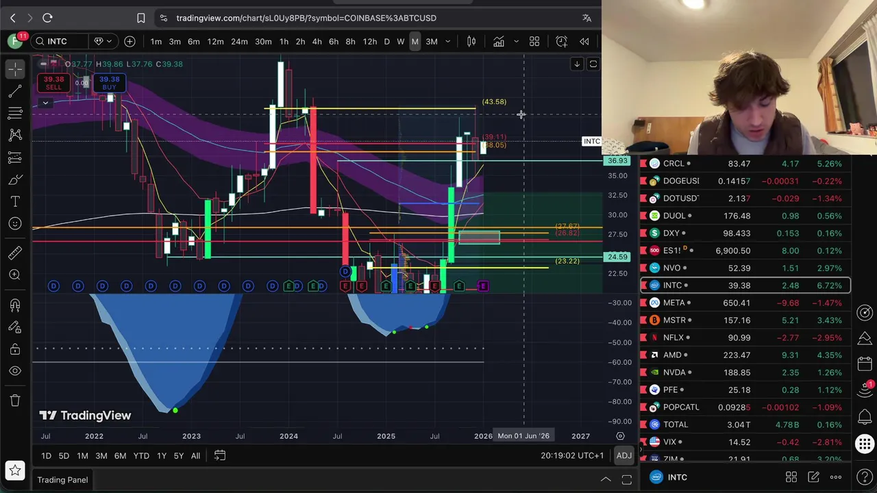Screen dimensions: 877x493
Task: Open INTC details layout grid icon
Action: tap(791, 477)
